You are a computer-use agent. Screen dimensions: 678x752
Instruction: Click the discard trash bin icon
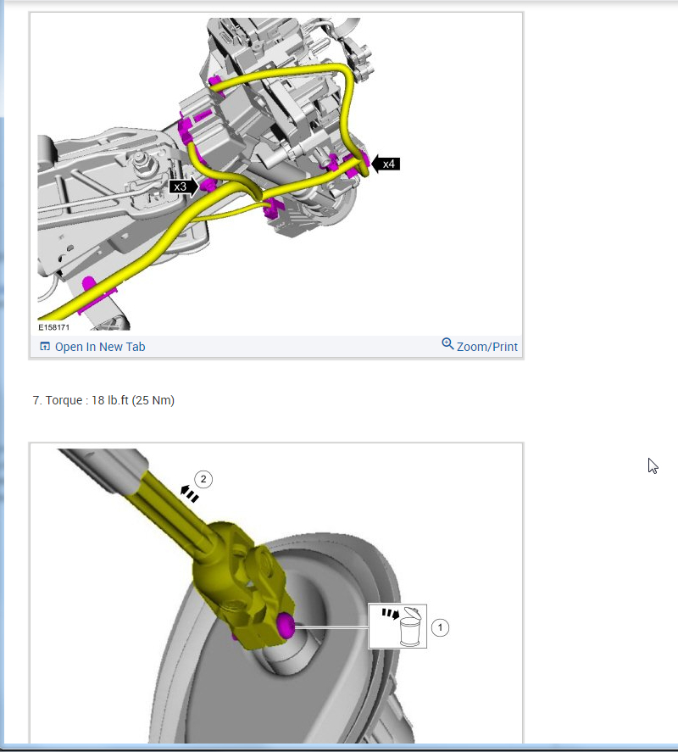pos(411,627)
